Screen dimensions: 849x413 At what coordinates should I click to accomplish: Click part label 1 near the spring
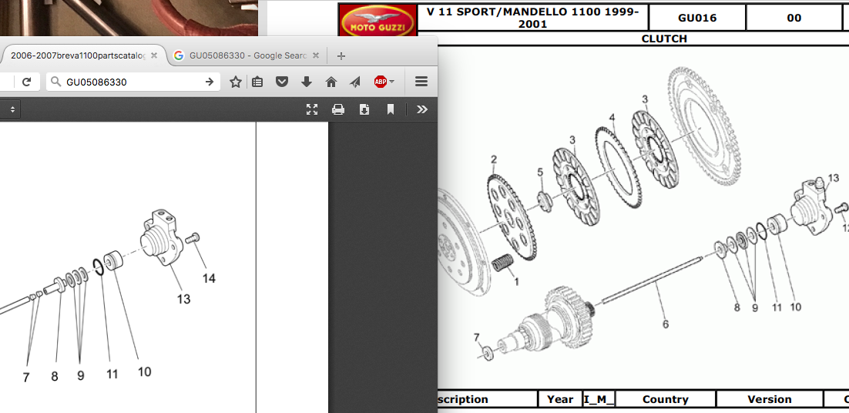[x=516, y=281]
